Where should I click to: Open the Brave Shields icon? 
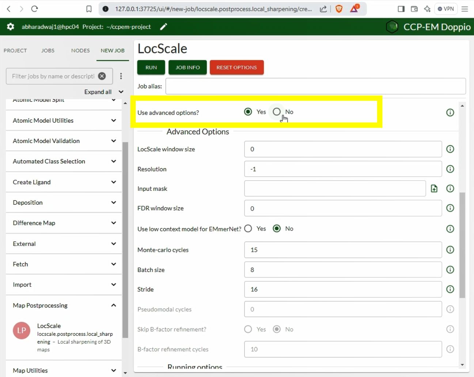339,9
